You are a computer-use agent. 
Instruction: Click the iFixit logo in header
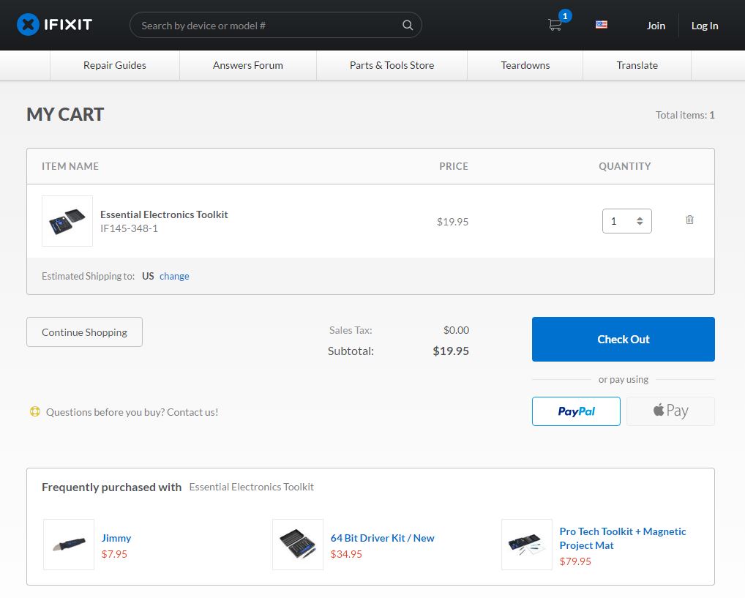tap(55, 25)
